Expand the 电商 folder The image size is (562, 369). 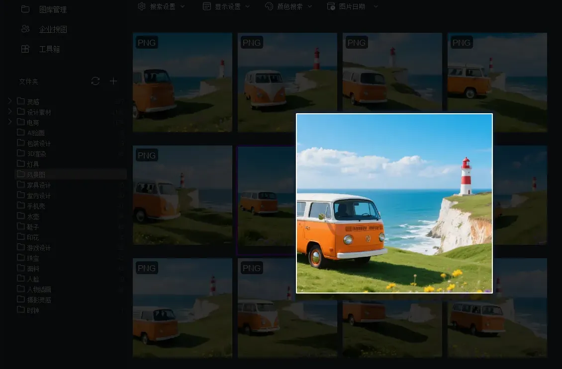[9, 122]
